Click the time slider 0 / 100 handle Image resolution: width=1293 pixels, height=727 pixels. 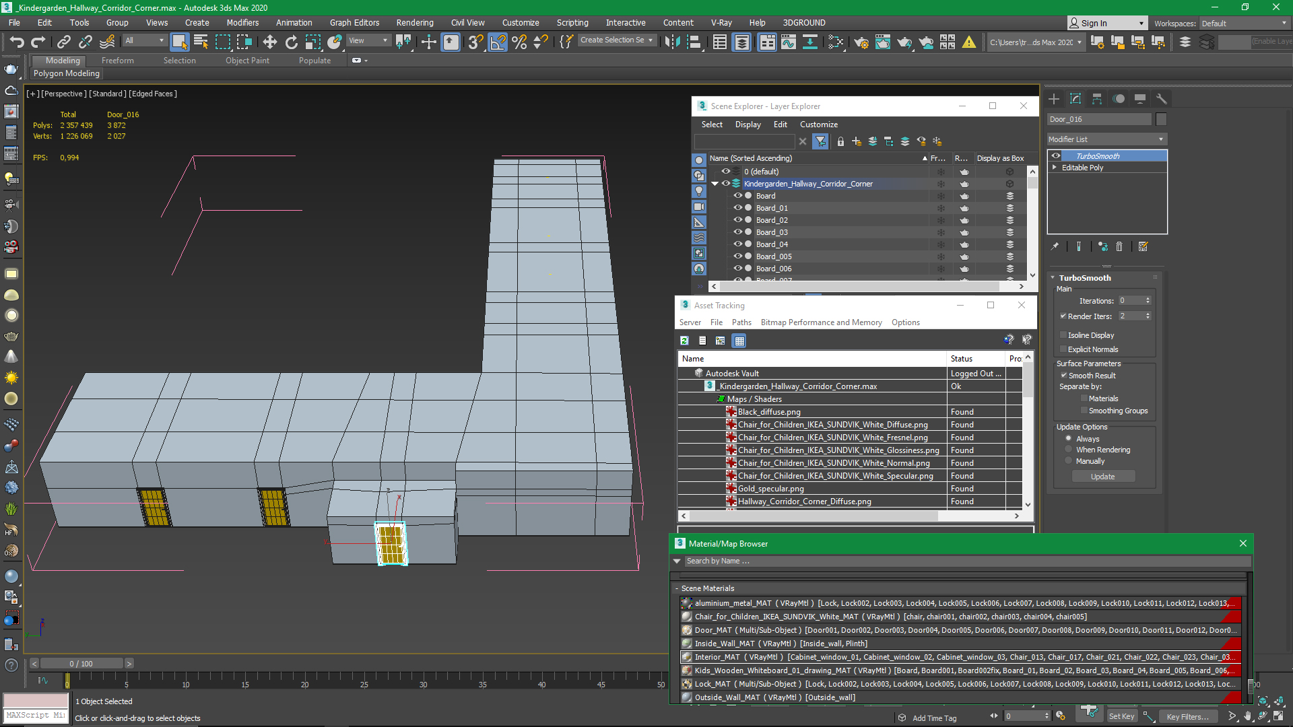click(81, 664)
